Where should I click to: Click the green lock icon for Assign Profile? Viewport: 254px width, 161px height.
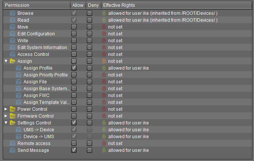tap(104, 68)
